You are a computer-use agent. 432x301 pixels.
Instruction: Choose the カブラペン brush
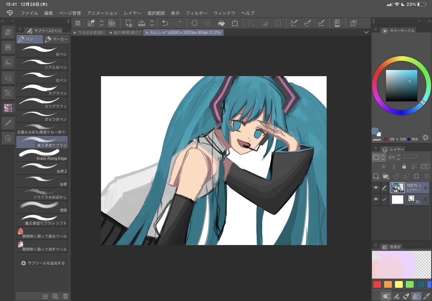(x=42, y=89)
